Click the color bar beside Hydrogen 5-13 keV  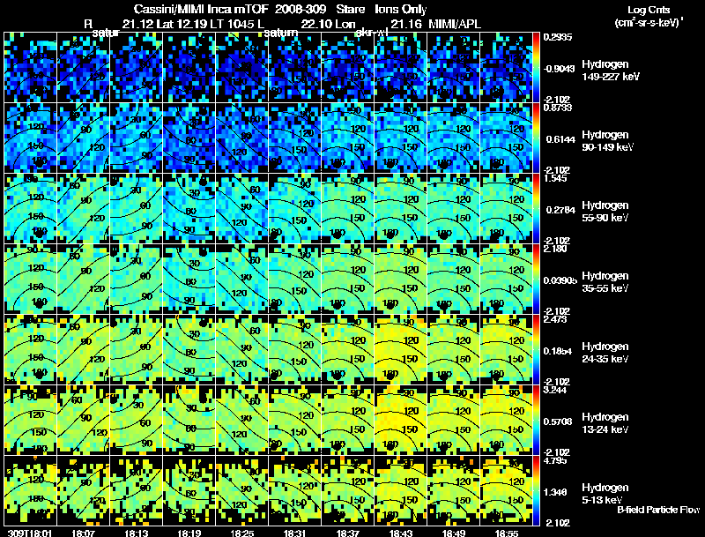(x=536, y=491)
